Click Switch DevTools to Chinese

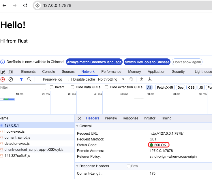pos(147,62)
